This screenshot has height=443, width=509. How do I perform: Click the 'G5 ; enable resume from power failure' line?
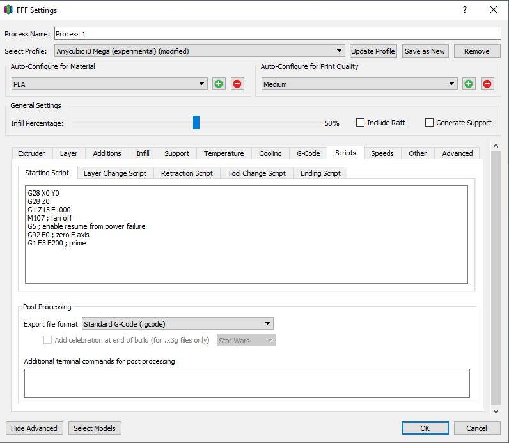[86, 226]
